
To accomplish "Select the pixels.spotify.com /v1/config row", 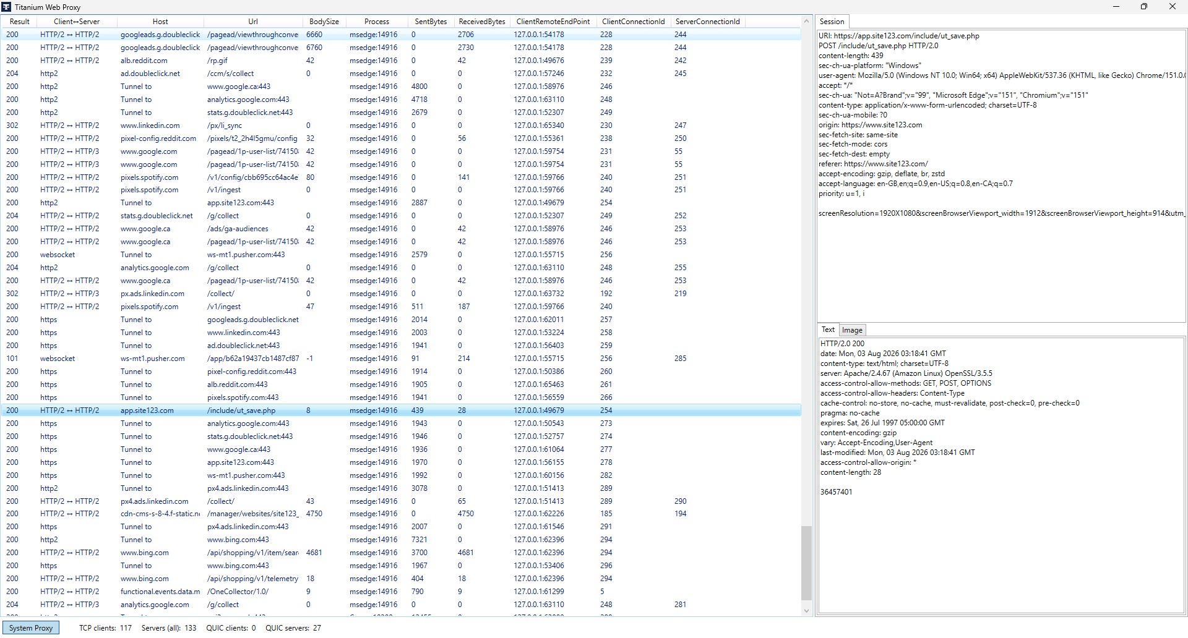I will (x=401, y=177).
